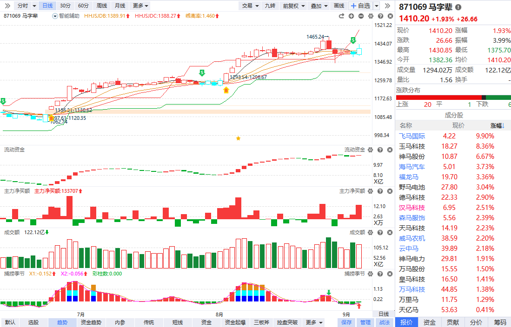Select 默认 bottom template tab
The image size is (511, 327).
point(10,322)
